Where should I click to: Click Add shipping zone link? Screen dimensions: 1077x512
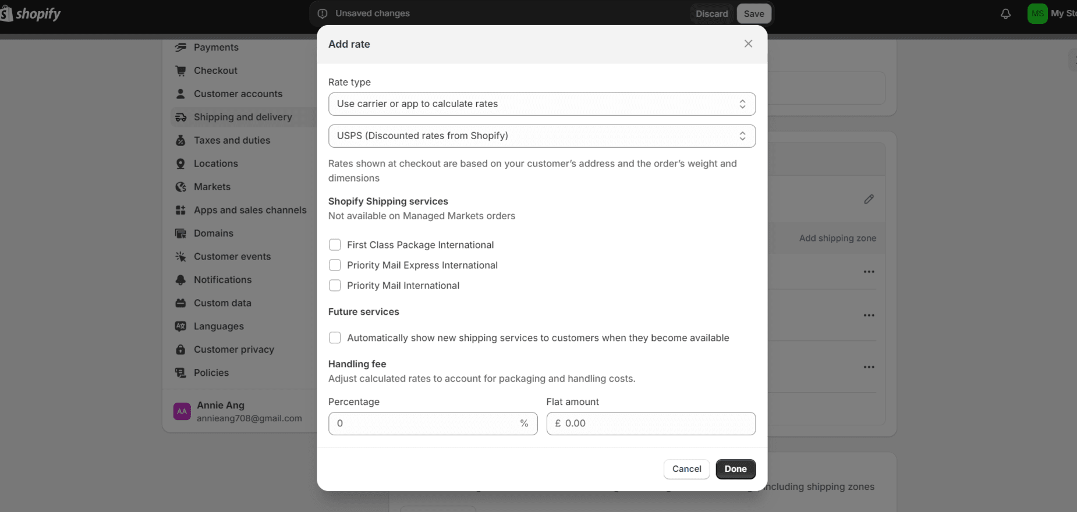coord(837,238)
